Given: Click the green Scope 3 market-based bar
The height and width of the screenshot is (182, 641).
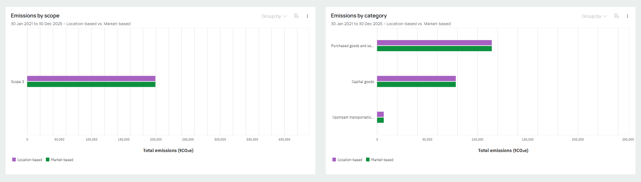Looking at the screenshot, I should point(91,84).
